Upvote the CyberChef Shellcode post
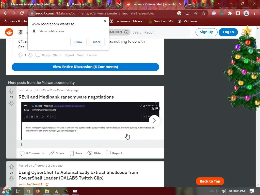260x195 pixels. (x=11, y=166)
